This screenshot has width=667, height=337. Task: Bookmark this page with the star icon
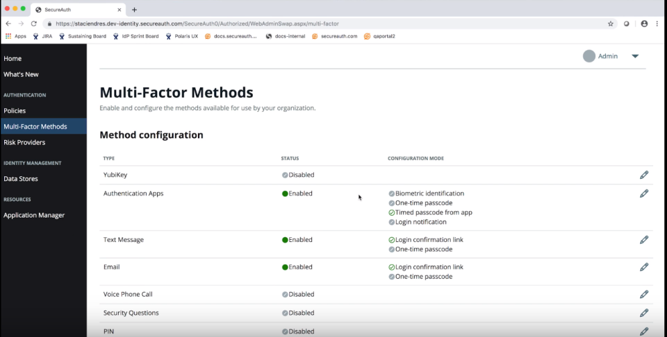pos(611,24)
